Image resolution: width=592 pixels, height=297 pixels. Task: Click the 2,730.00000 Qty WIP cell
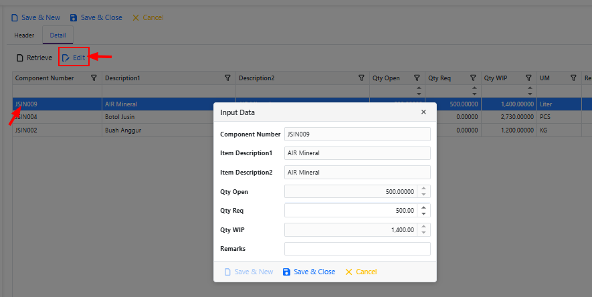[509, 117]
